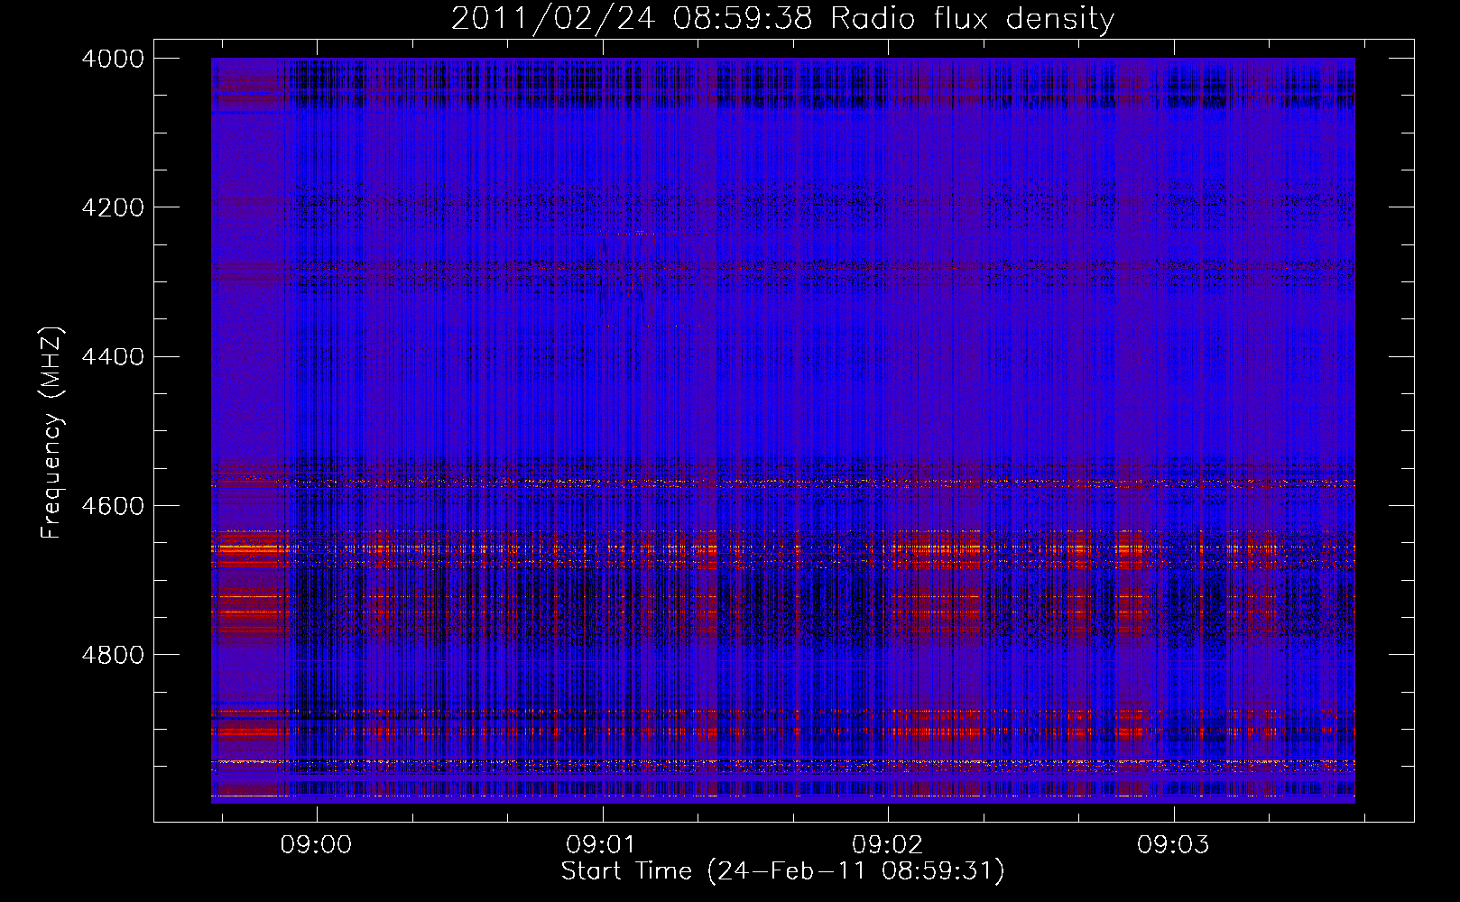The image size is (1460, 902).
Task: Select the 4600 frequency axis label
Action: point(113,505)
